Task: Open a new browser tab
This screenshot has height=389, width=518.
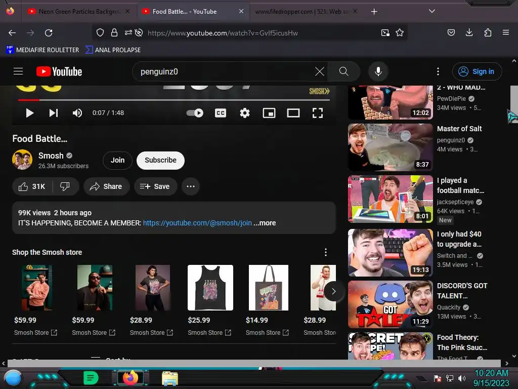Action: click(374, 12)
